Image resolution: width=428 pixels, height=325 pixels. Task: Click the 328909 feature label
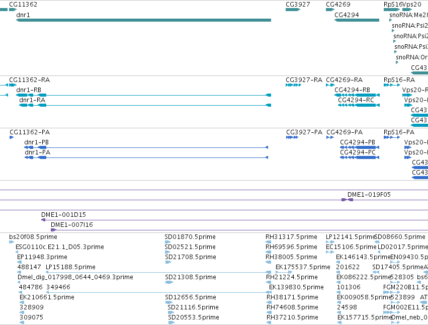(32, 307)
